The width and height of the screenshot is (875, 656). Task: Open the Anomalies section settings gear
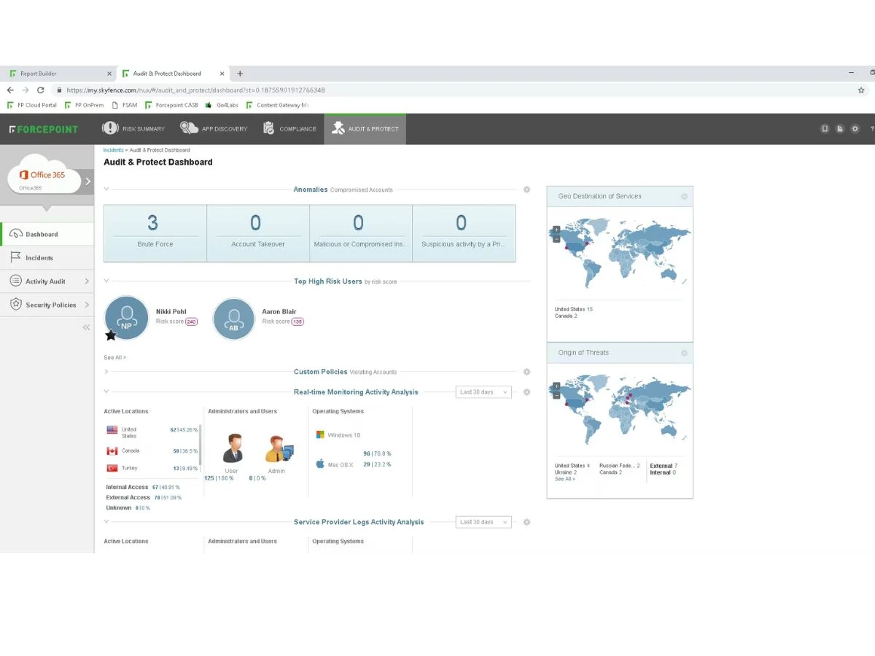pos(526,190)
